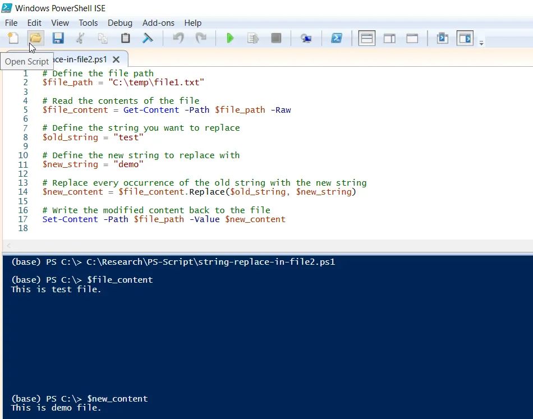Screen dimensions: 533x419
Task: Open the View menu
Action: (60, 23)
